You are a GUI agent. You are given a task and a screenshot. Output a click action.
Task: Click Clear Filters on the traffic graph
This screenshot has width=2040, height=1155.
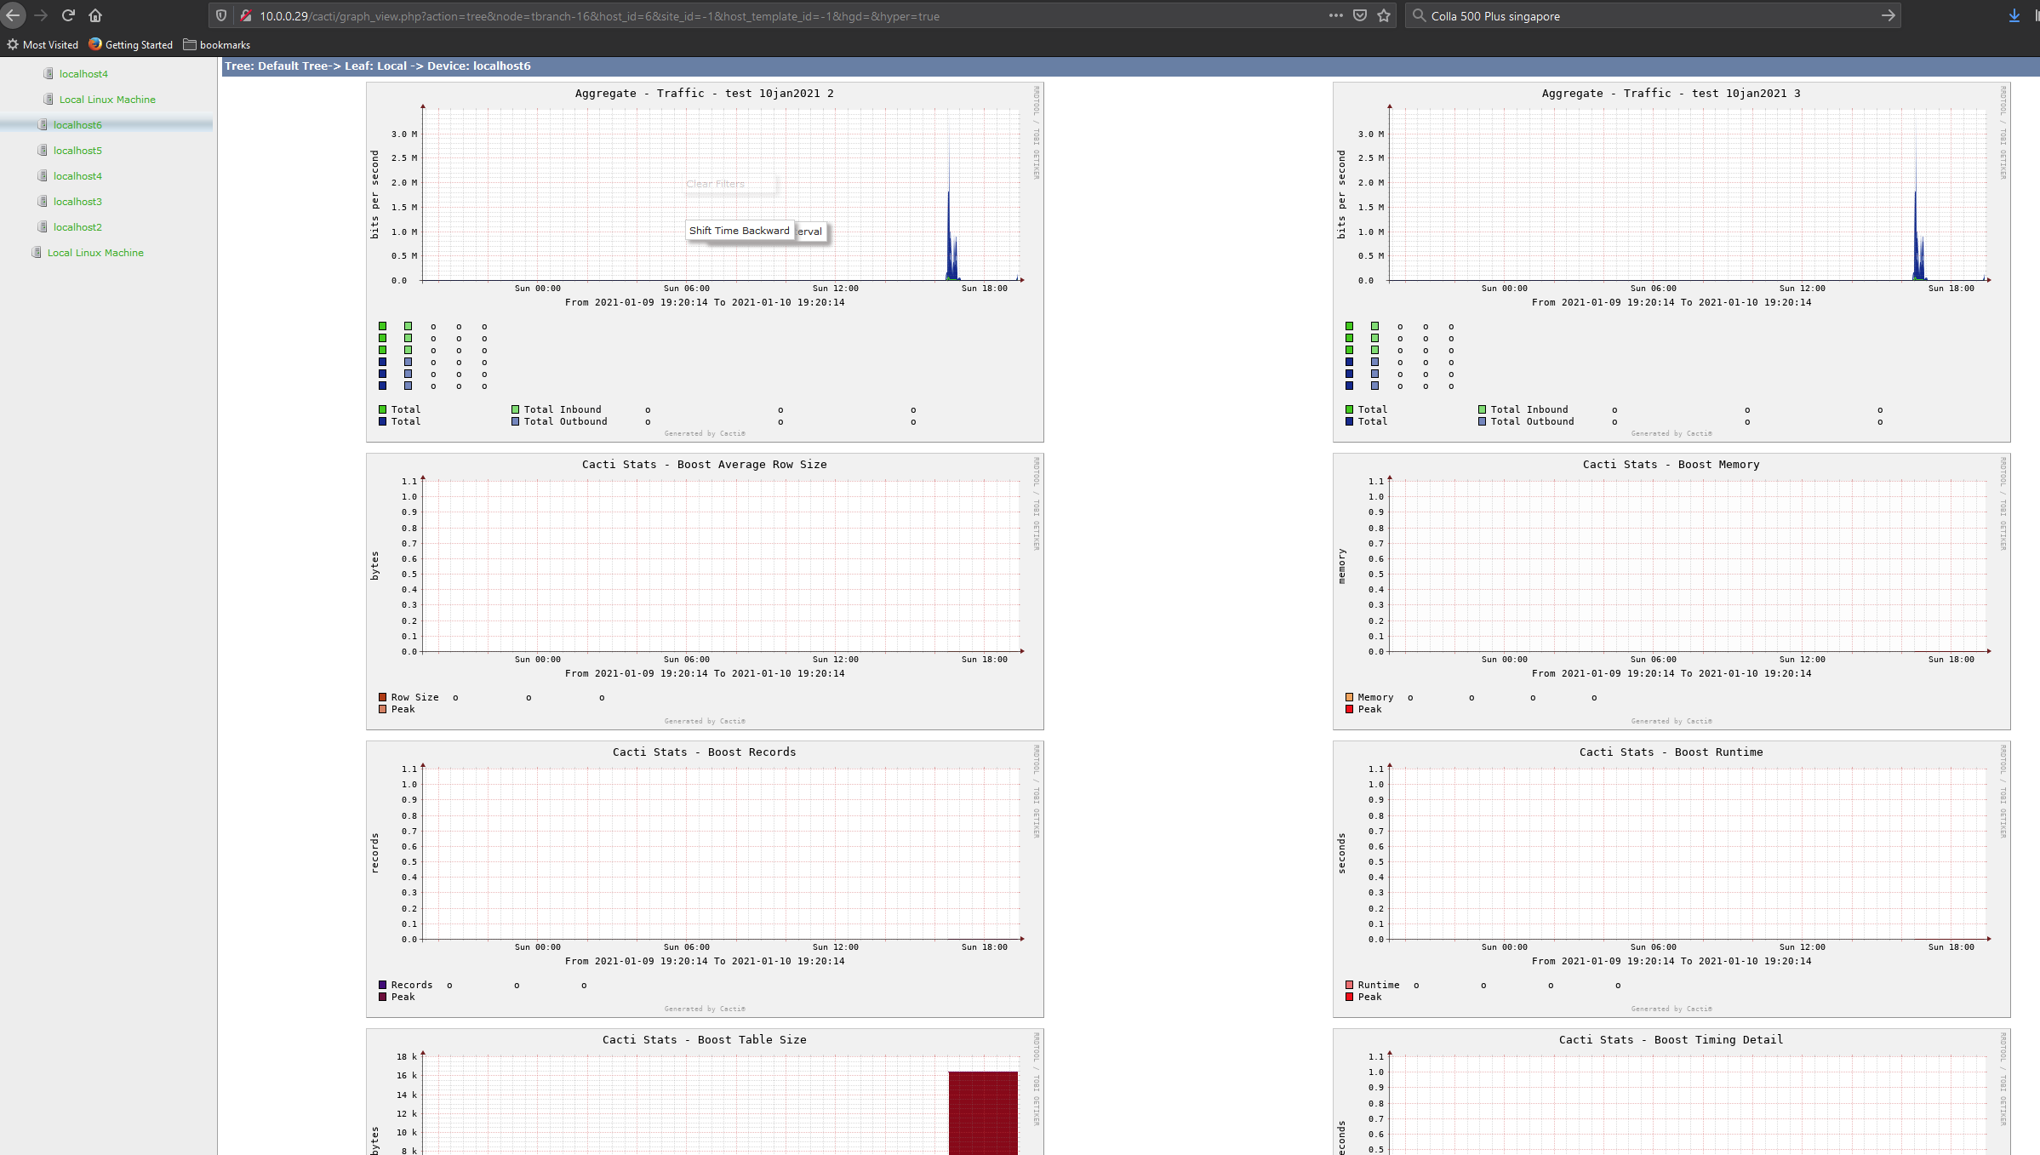click(714, 184)
